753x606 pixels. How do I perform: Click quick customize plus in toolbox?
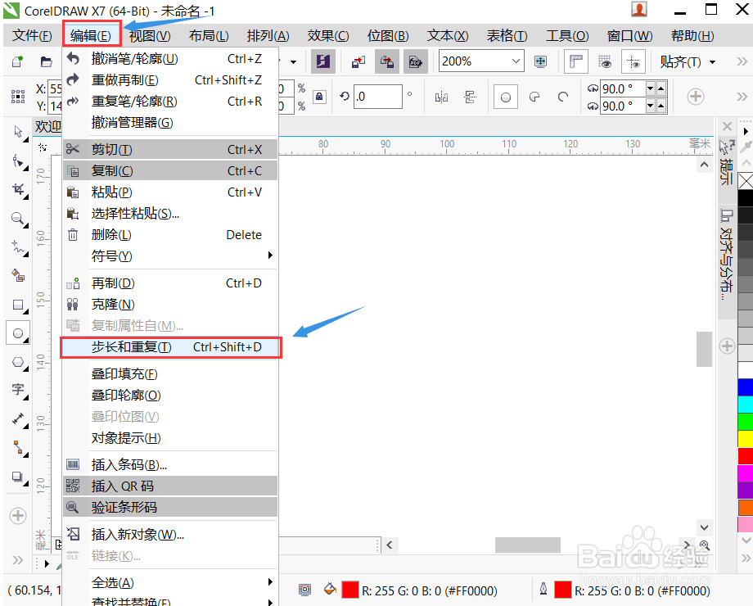(x=18, y=516)
